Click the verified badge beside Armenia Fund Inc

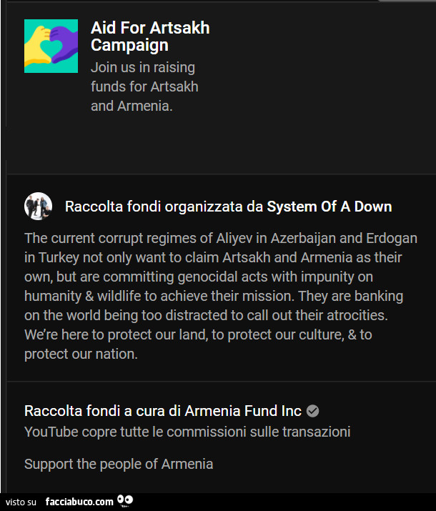coord(312,411)
